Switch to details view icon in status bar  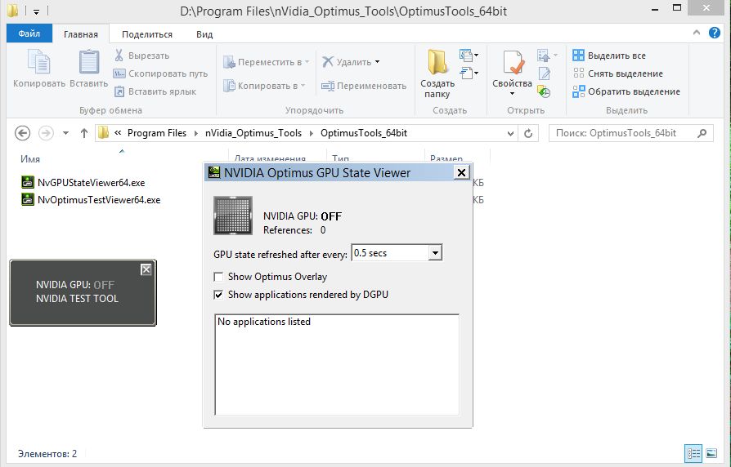click(693, 453)
